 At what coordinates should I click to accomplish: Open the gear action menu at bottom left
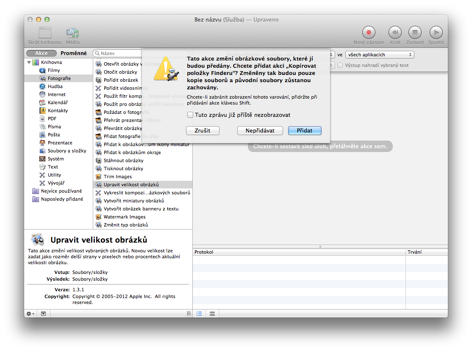point(31,313)
